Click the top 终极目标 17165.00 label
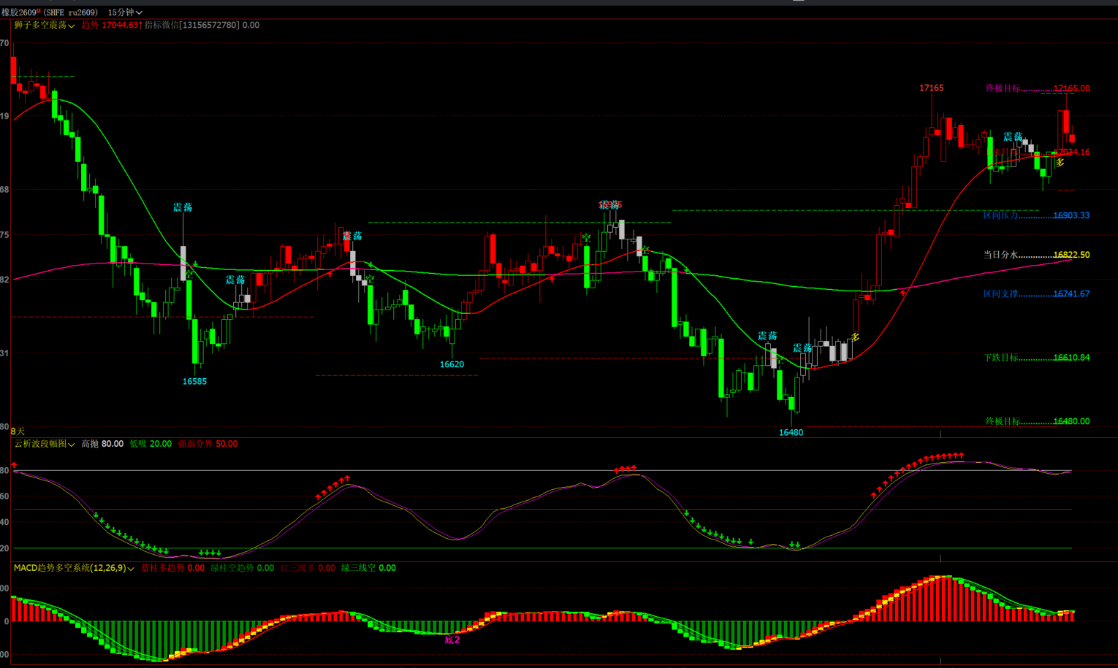The image size is (1118, 668). (1036, 88)
